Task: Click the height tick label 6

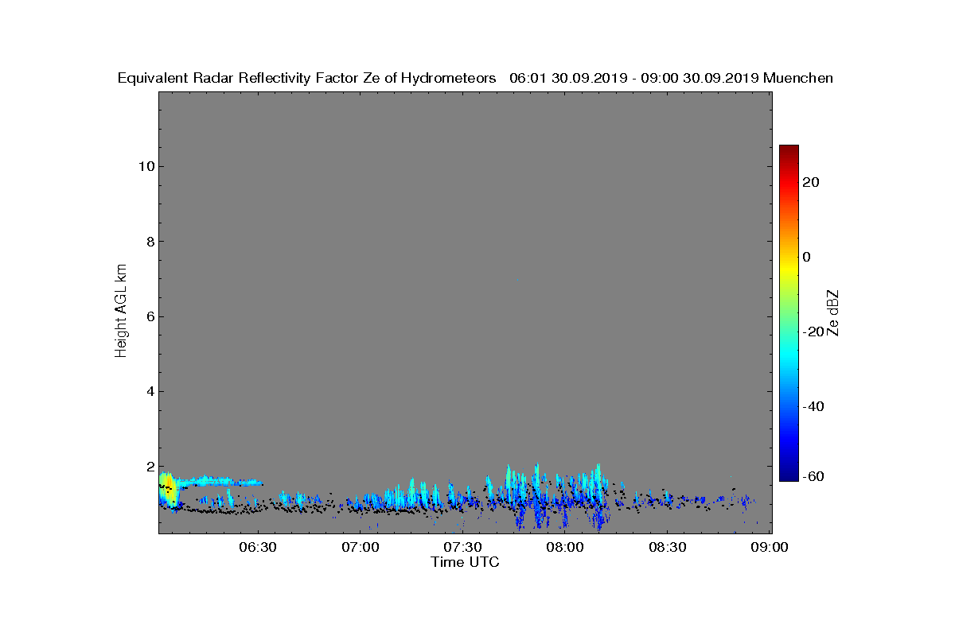Action: [x=149, y=316]
